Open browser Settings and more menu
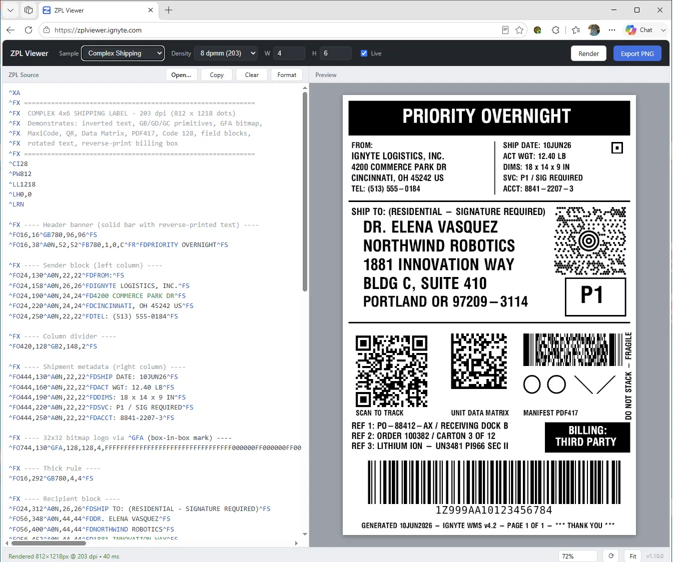Image resolution: width=673 pixels, height=562 pixels. (612, 30)
